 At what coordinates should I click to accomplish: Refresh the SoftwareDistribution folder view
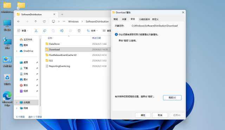click(44, 21)
